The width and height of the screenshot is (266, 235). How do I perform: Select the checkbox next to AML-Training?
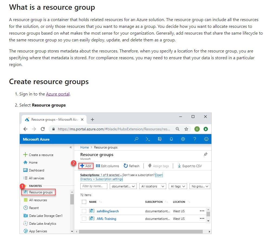click(x=84, y=219)
